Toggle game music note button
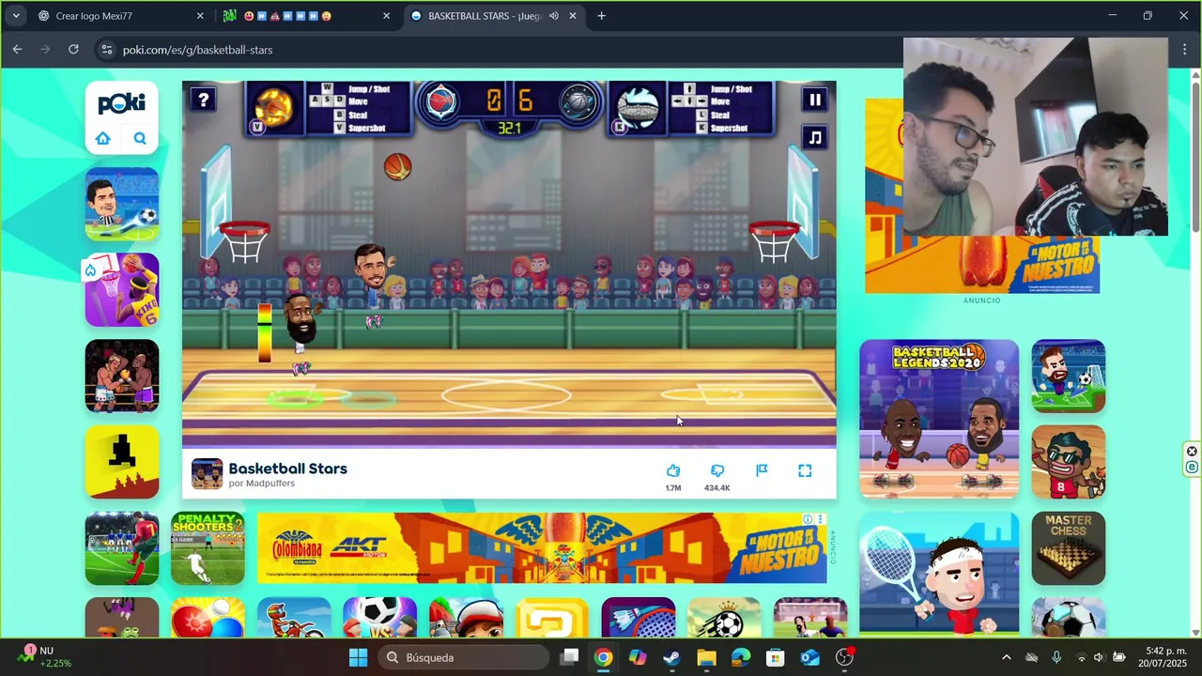Viewport: 1202px width, 676px height. pyautogui.click(x=815, y=137)
